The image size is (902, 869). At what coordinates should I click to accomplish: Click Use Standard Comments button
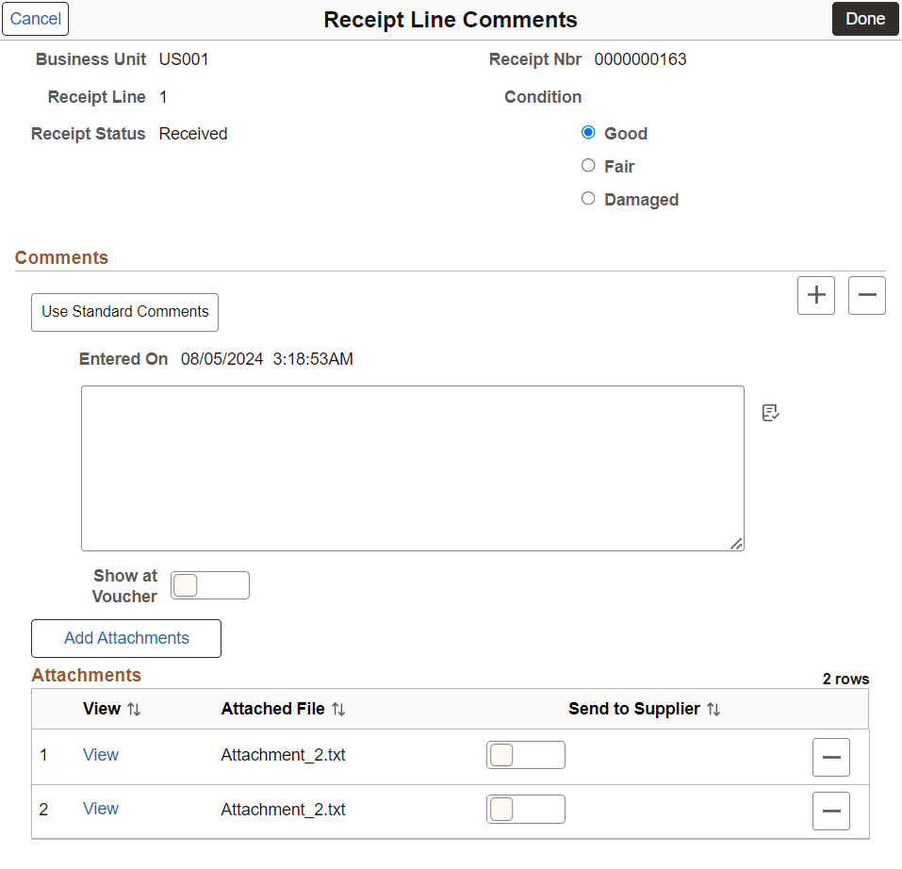tap(124, 312)
